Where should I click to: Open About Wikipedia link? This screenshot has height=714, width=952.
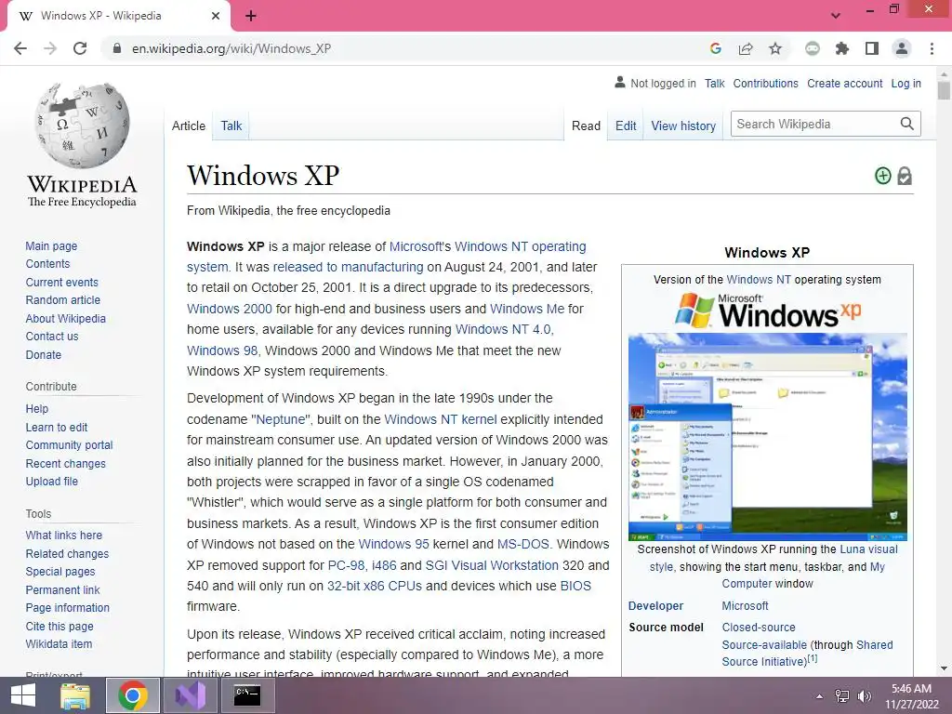(x=66, y=318)
